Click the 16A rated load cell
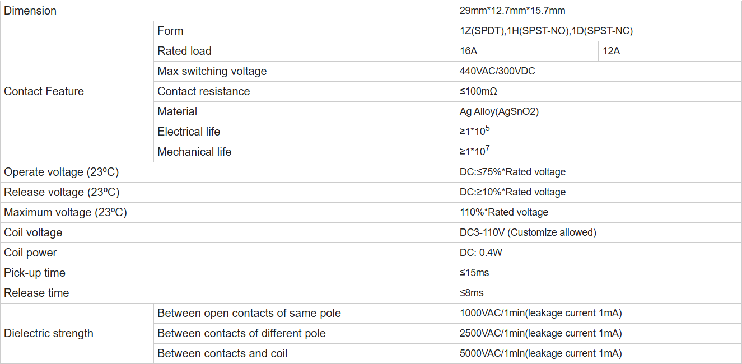The height and width of the screenshot is (364, 742). (469, 51)
